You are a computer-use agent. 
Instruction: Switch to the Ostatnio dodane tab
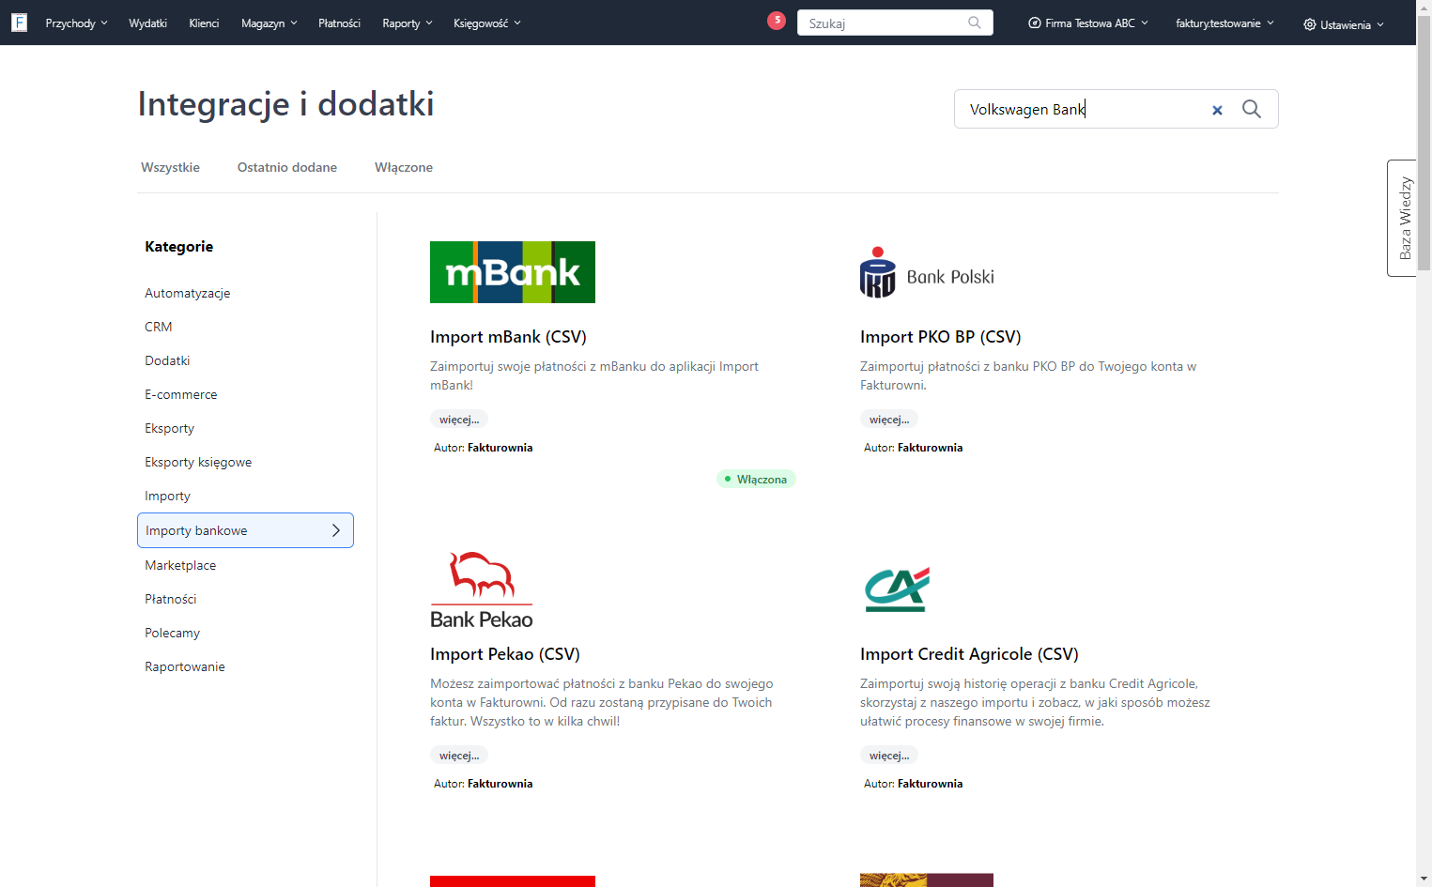click(x=287, y=167)
